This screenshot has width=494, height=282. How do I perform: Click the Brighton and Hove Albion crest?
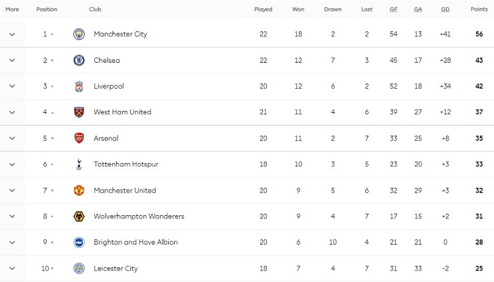(x=79, y=243)
